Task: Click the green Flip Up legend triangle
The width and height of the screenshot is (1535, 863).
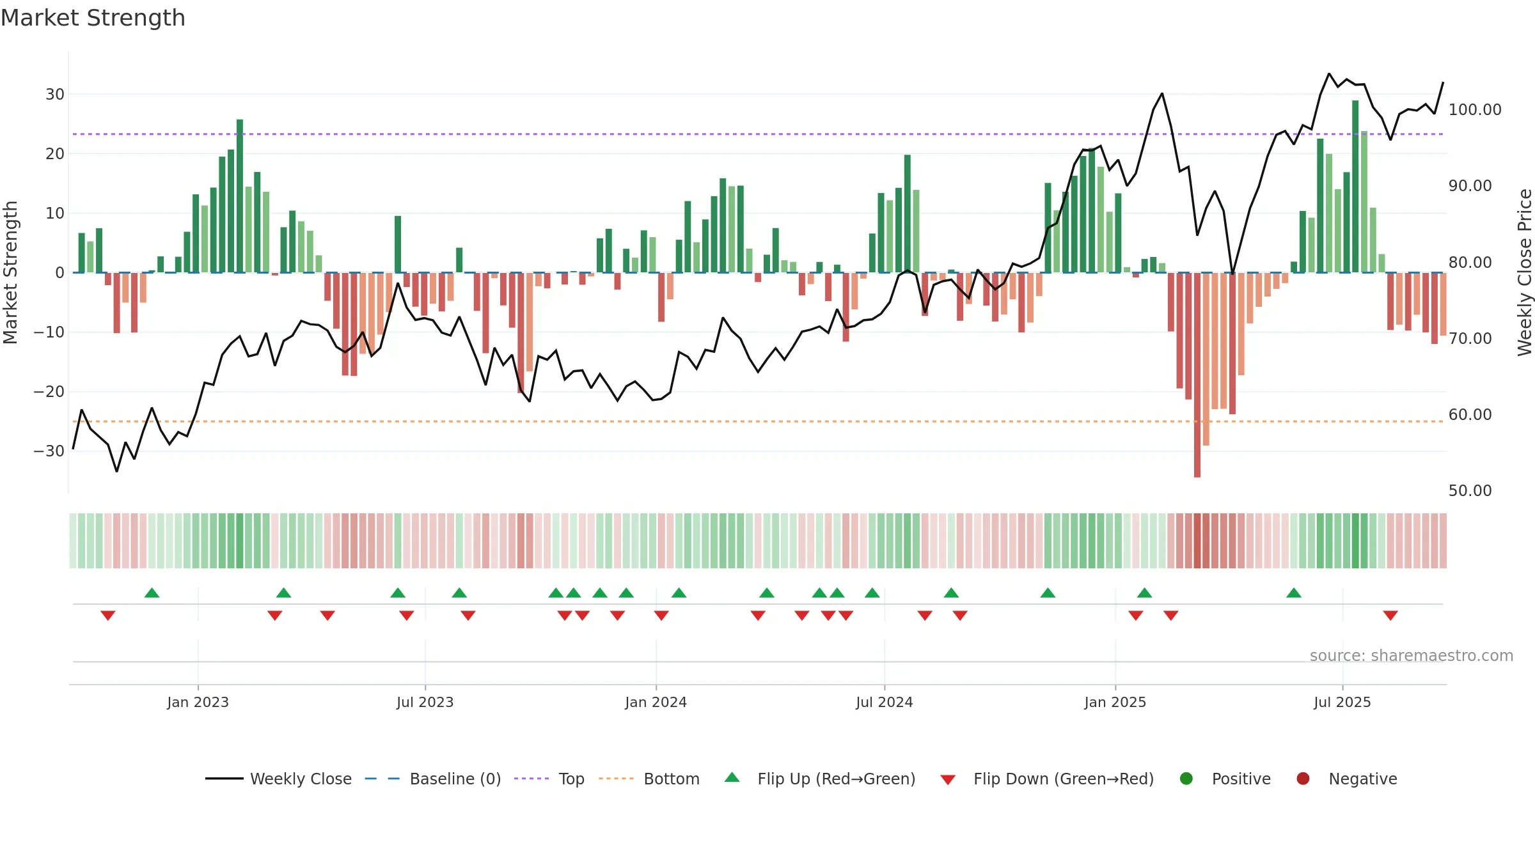Action: click(732, 777)
